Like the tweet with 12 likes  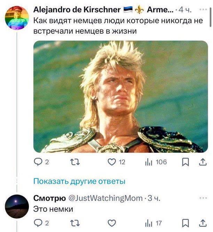coord(116,162)
